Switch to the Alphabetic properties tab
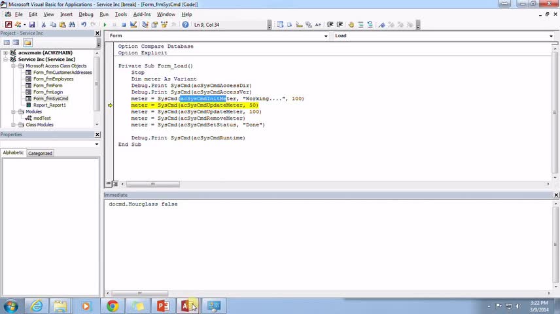 tap(13, 152)
